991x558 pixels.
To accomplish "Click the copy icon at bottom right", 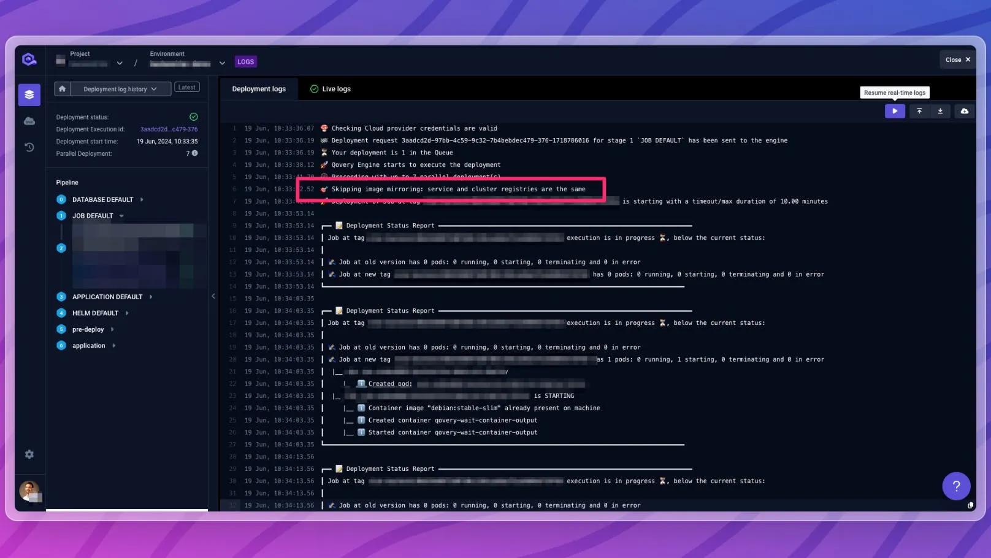I will tap(970, 505).
